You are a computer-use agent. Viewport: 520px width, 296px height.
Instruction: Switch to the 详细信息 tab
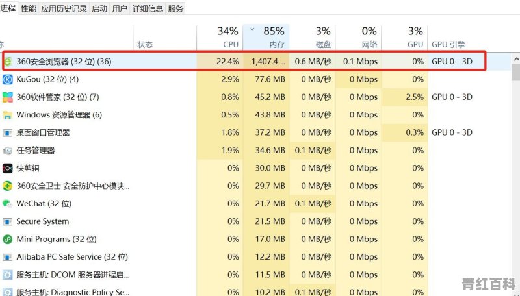[x=148, y=8]
